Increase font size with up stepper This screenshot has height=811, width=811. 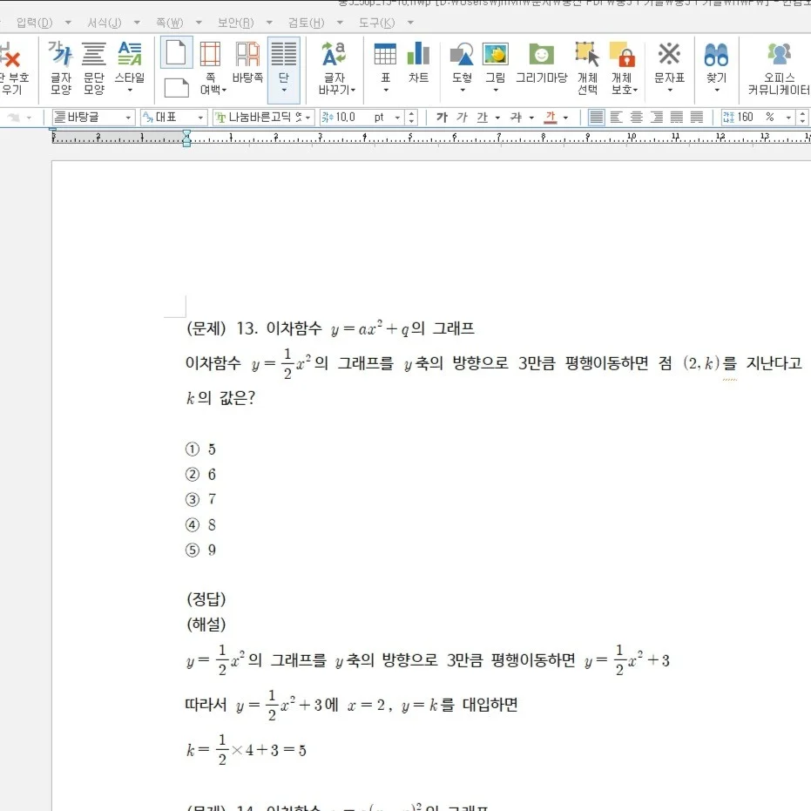coord(411,114)
